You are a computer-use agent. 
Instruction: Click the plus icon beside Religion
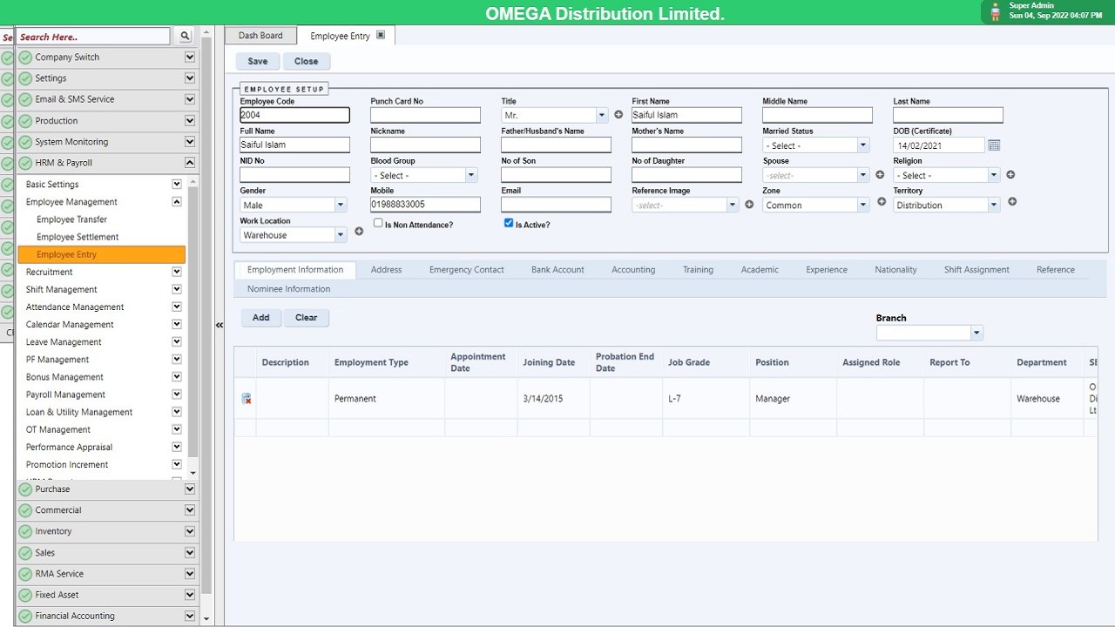[1010, 175]
